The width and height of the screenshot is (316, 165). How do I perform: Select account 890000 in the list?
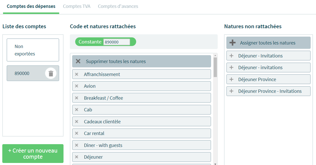tap(33, 73)
